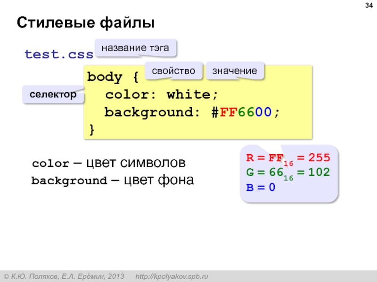Select the 'body {' code line

pos(113,77)
